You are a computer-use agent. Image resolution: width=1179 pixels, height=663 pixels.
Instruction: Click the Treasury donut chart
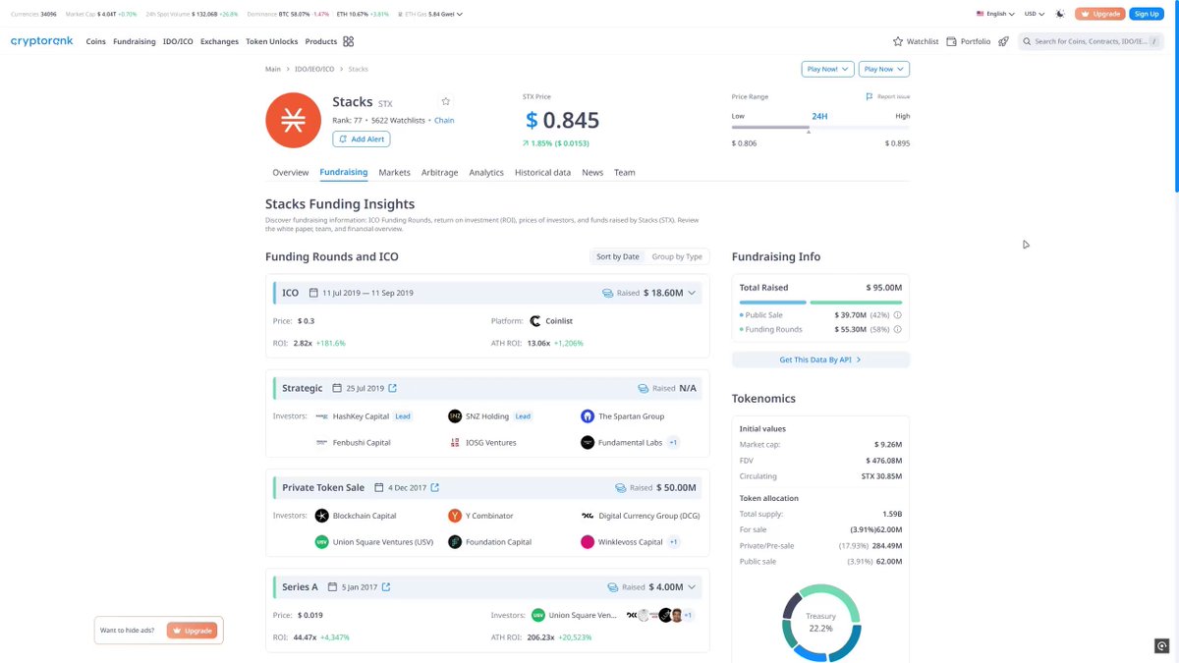click(821, 623)
